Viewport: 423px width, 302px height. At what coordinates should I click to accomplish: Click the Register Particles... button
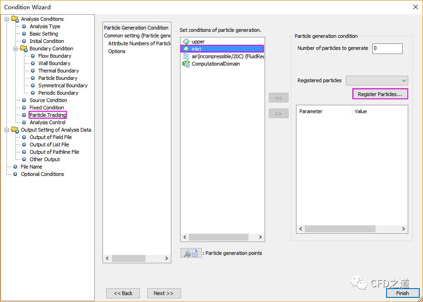[x=380, y=94]
